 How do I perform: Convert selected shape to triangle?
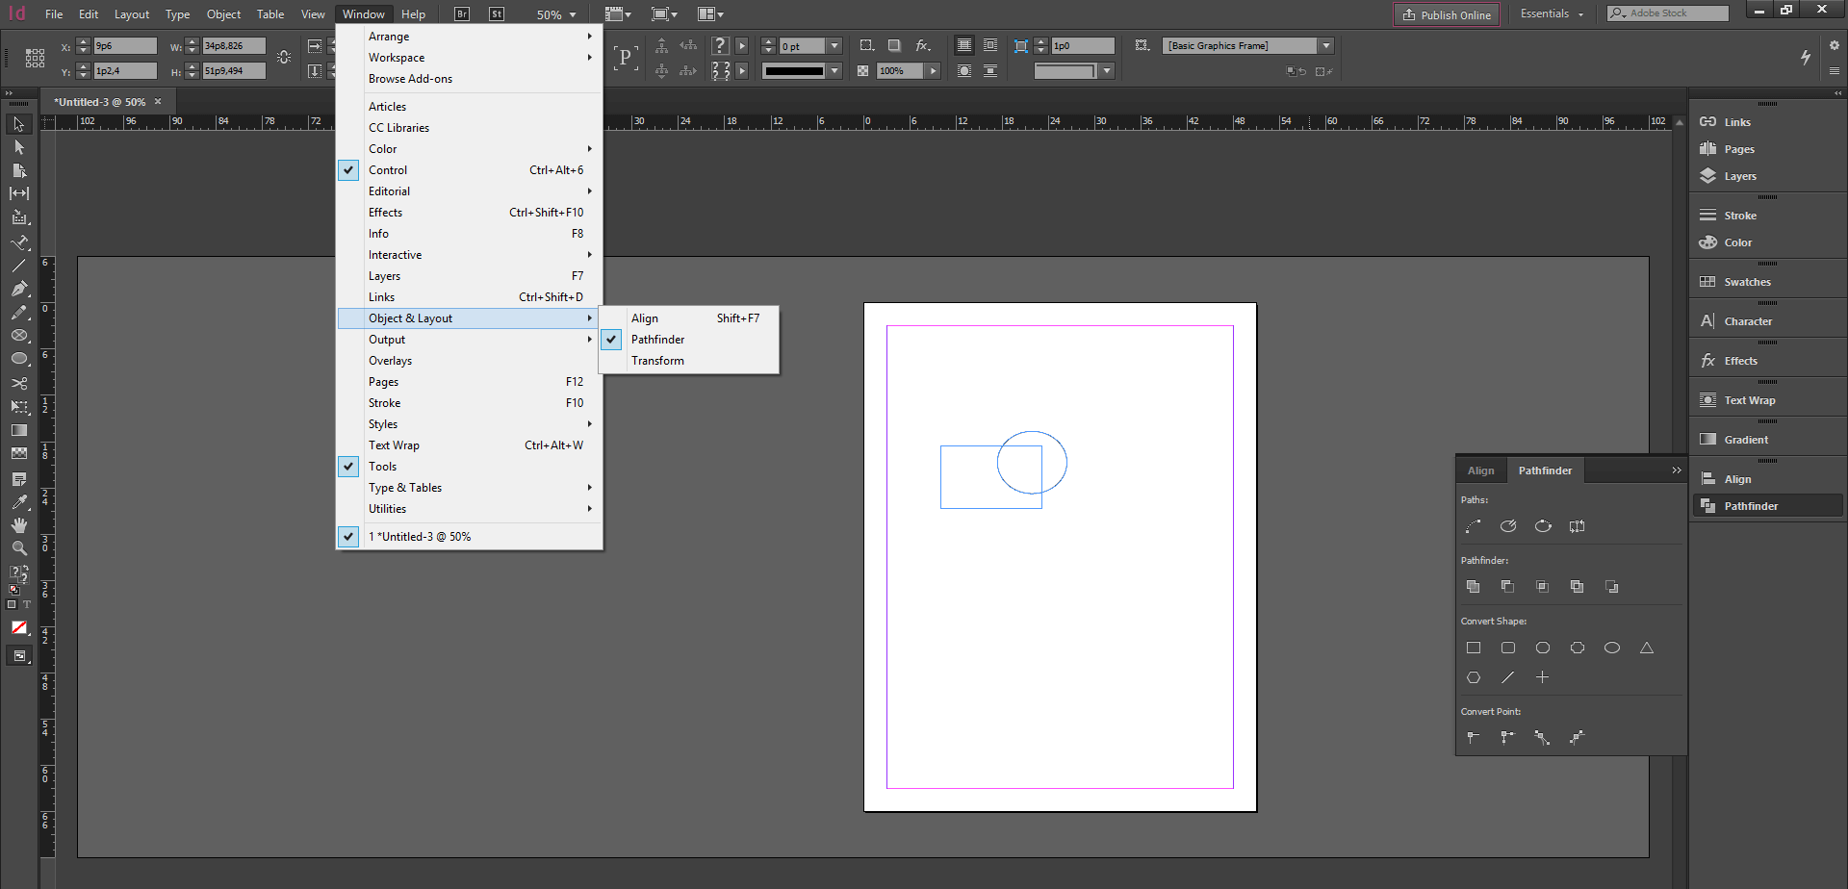click(x=1646, y=648)
